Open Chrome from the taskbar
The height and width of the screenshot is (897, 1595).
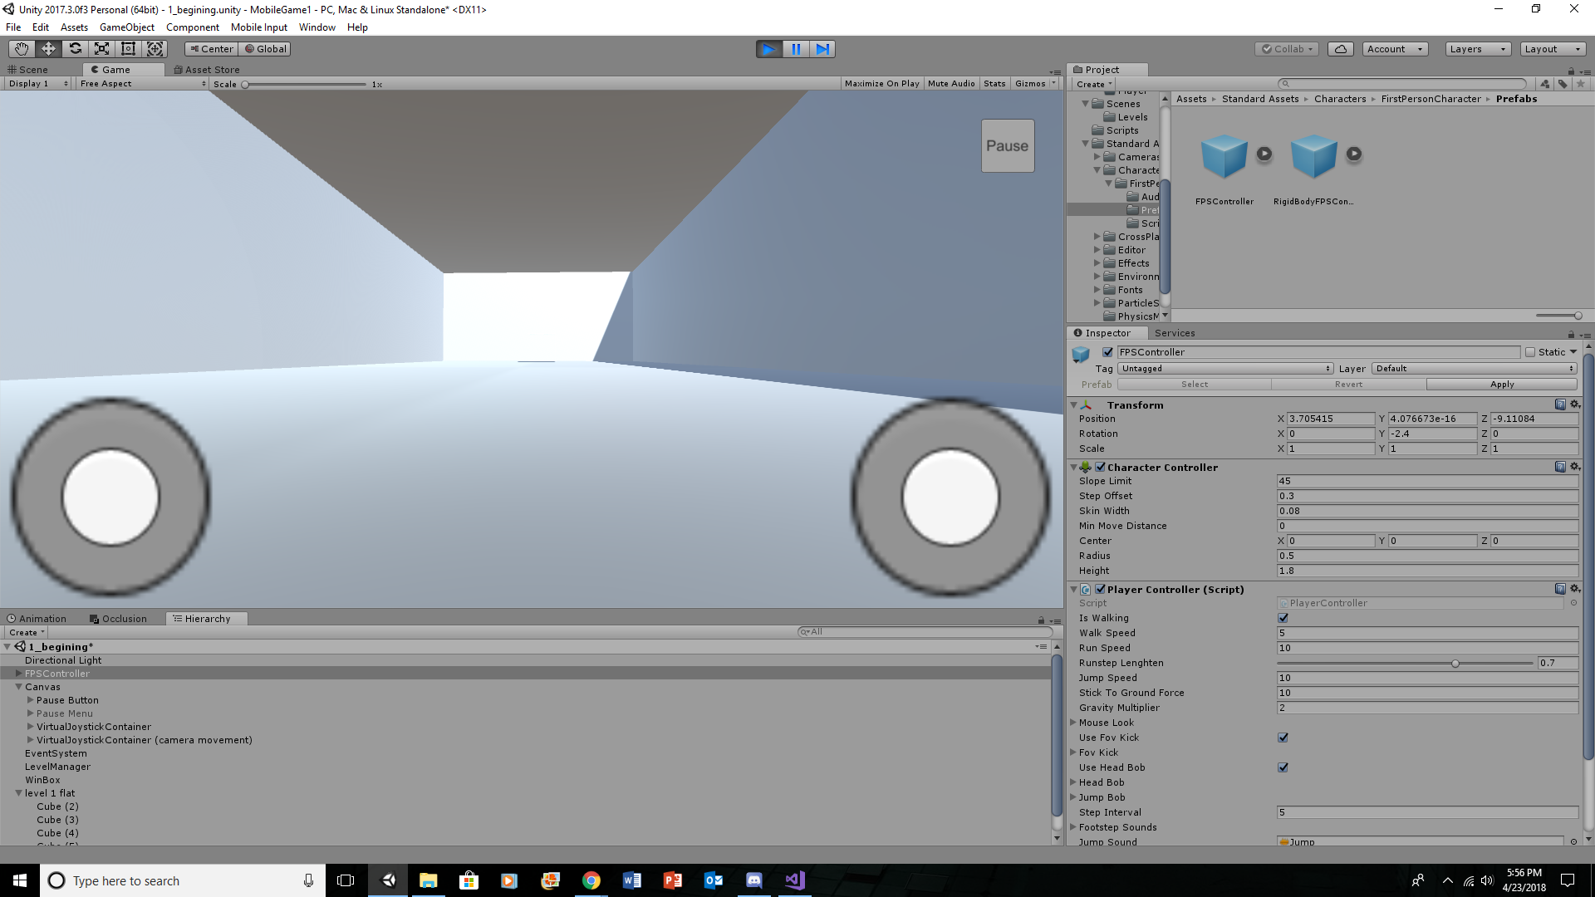point(591,880)
